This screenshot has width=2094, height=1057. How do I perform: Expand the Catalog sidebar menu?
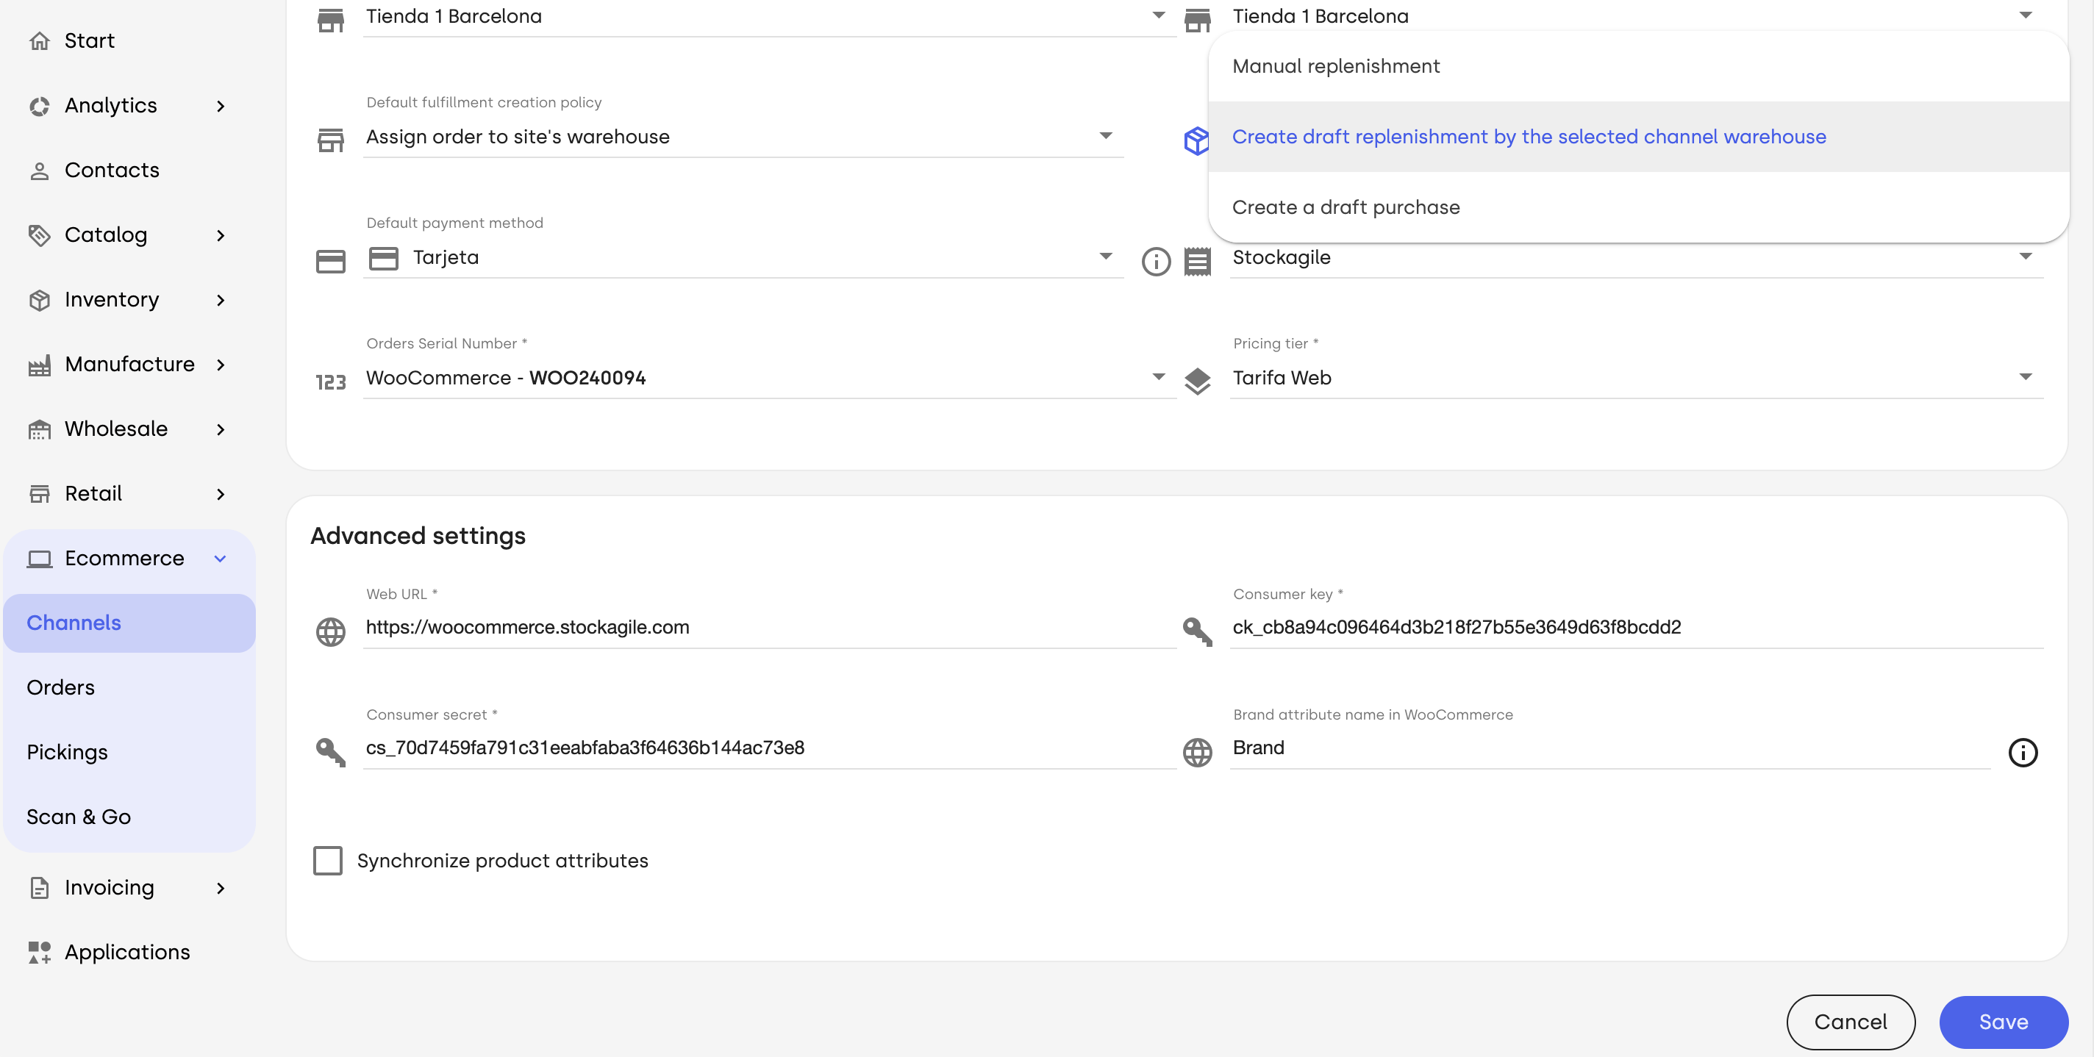coord(129,234)
